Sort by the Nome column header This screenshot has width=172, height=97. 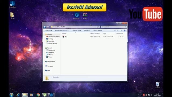64,34
